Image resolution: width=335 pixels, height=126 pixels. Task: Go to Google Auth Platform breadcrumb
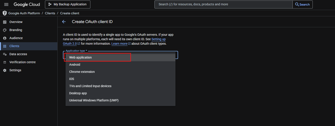click(x=24, y=13)
